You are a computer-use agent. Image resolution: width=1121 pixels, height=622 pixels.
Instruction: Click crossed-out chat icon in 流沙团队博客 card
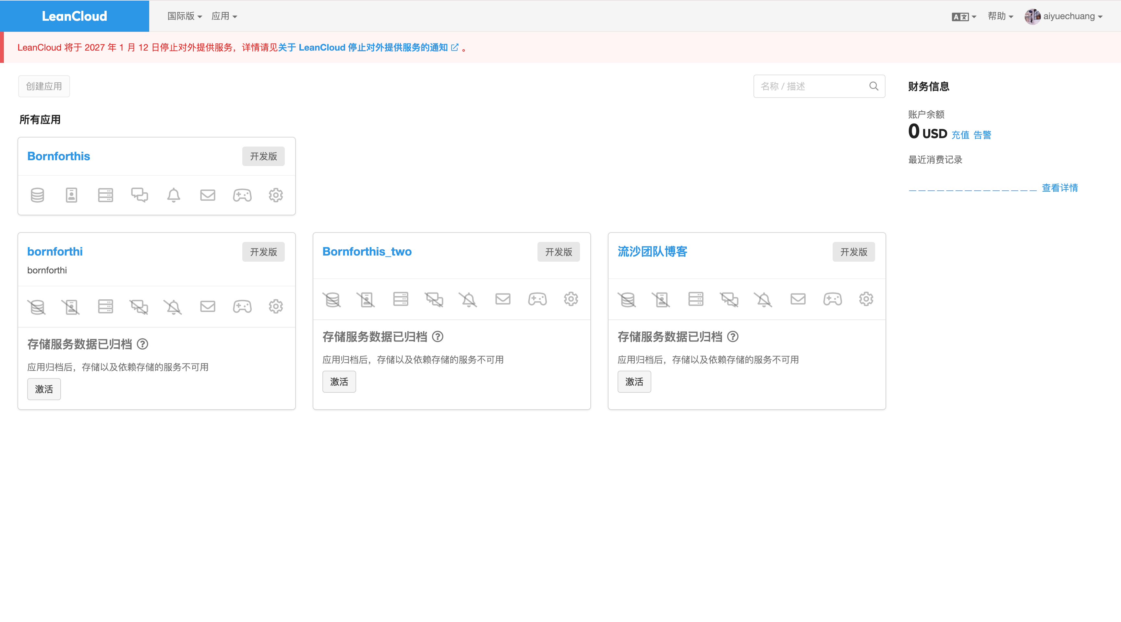[729, 299]
